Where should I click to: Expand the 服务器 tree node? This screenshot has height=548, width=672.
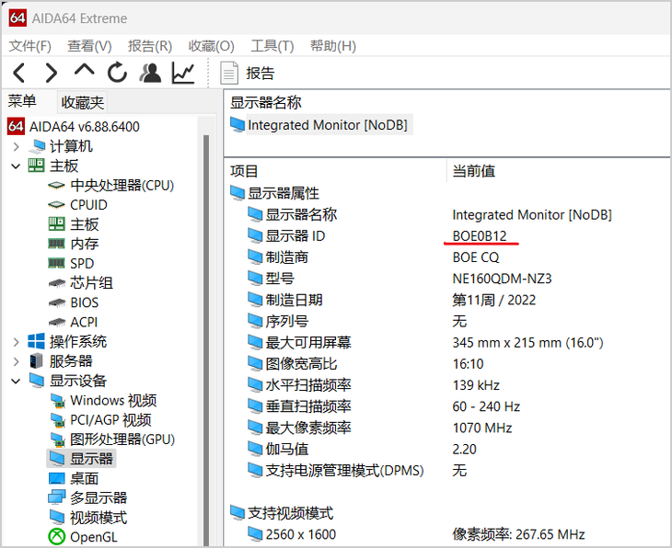coord(16,361)
